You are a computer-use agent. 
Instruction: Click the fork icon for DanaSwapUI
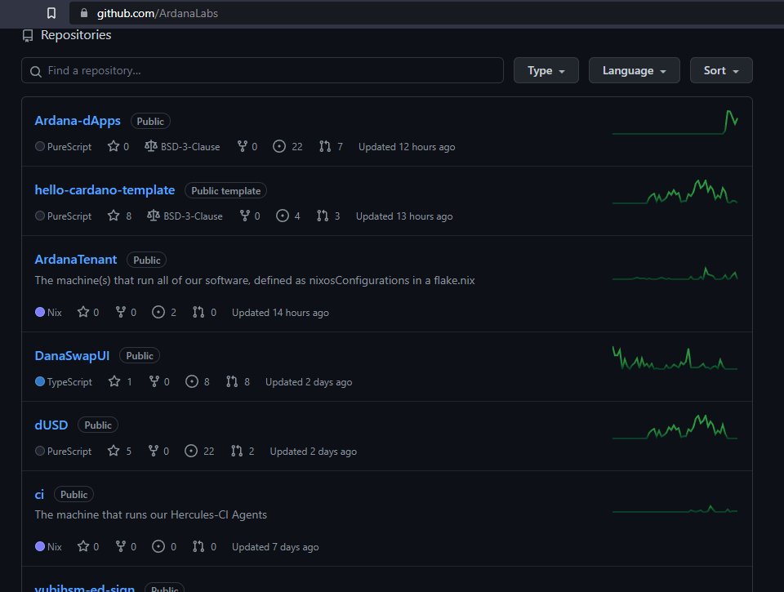[x=154, y=381]
